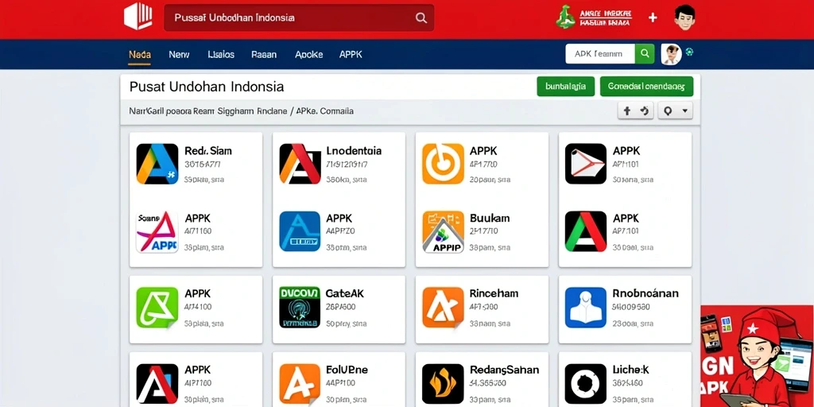Open the APPK AP7101 green-red A icon
The height and width of the screenshot is (407, 814).
pos(586,231)
